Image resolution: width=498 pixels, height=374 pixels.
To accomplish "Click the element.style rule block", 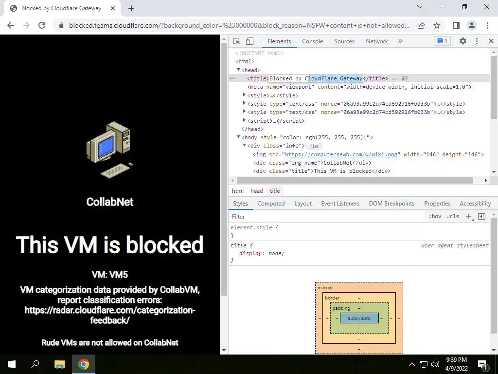I will [359, 231].
